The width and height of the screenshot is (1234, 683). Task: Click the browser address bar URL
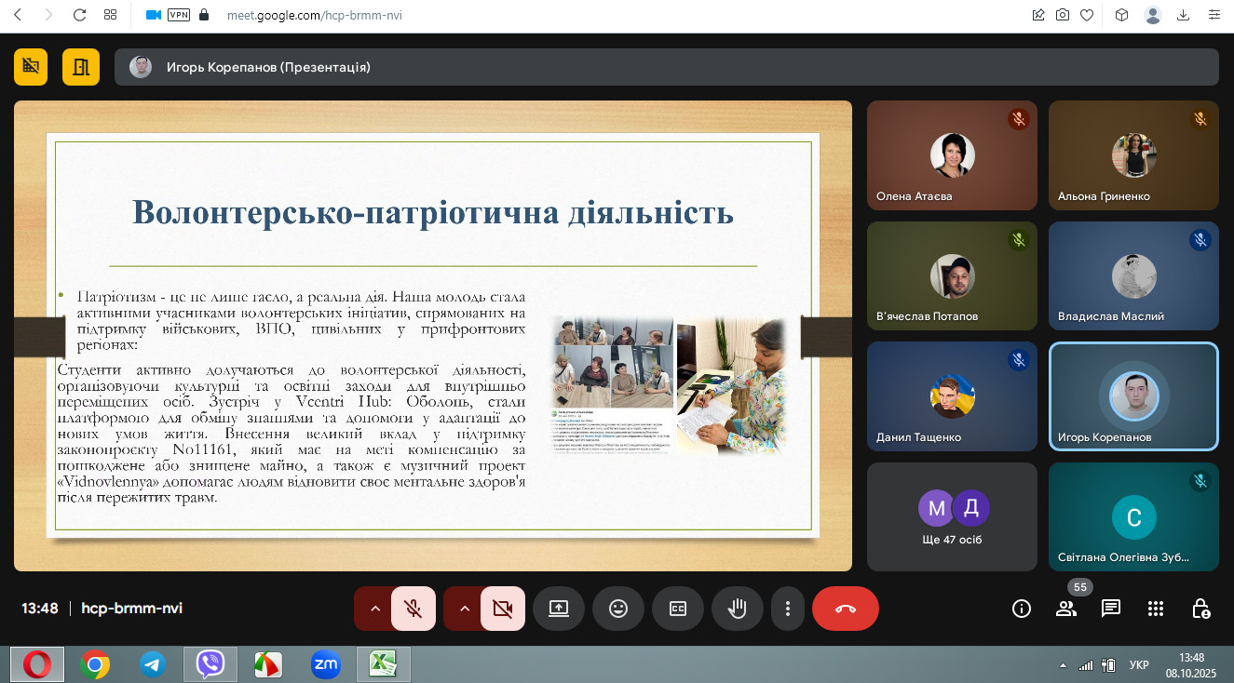(315, 15)
